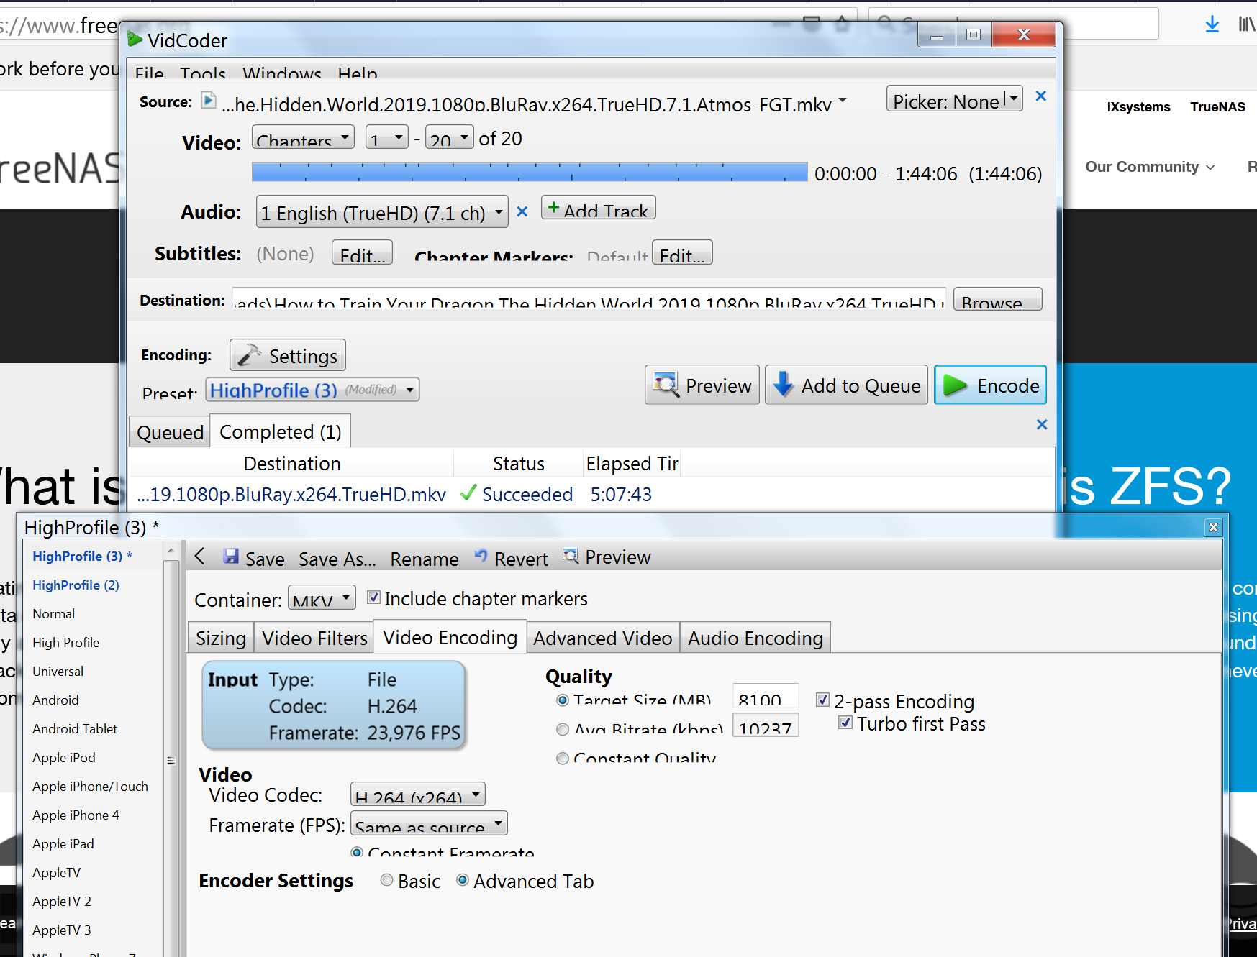
Task: Click Preview button with magnifier icon
Action: pos(702,385)
